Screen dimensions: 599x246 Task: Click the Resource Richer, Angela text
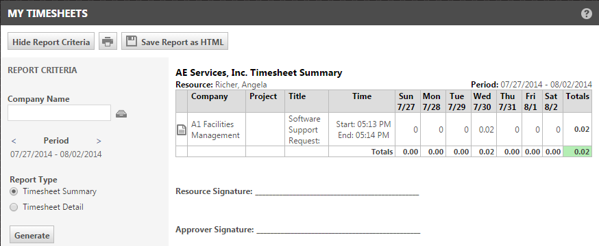pos(221,85)
